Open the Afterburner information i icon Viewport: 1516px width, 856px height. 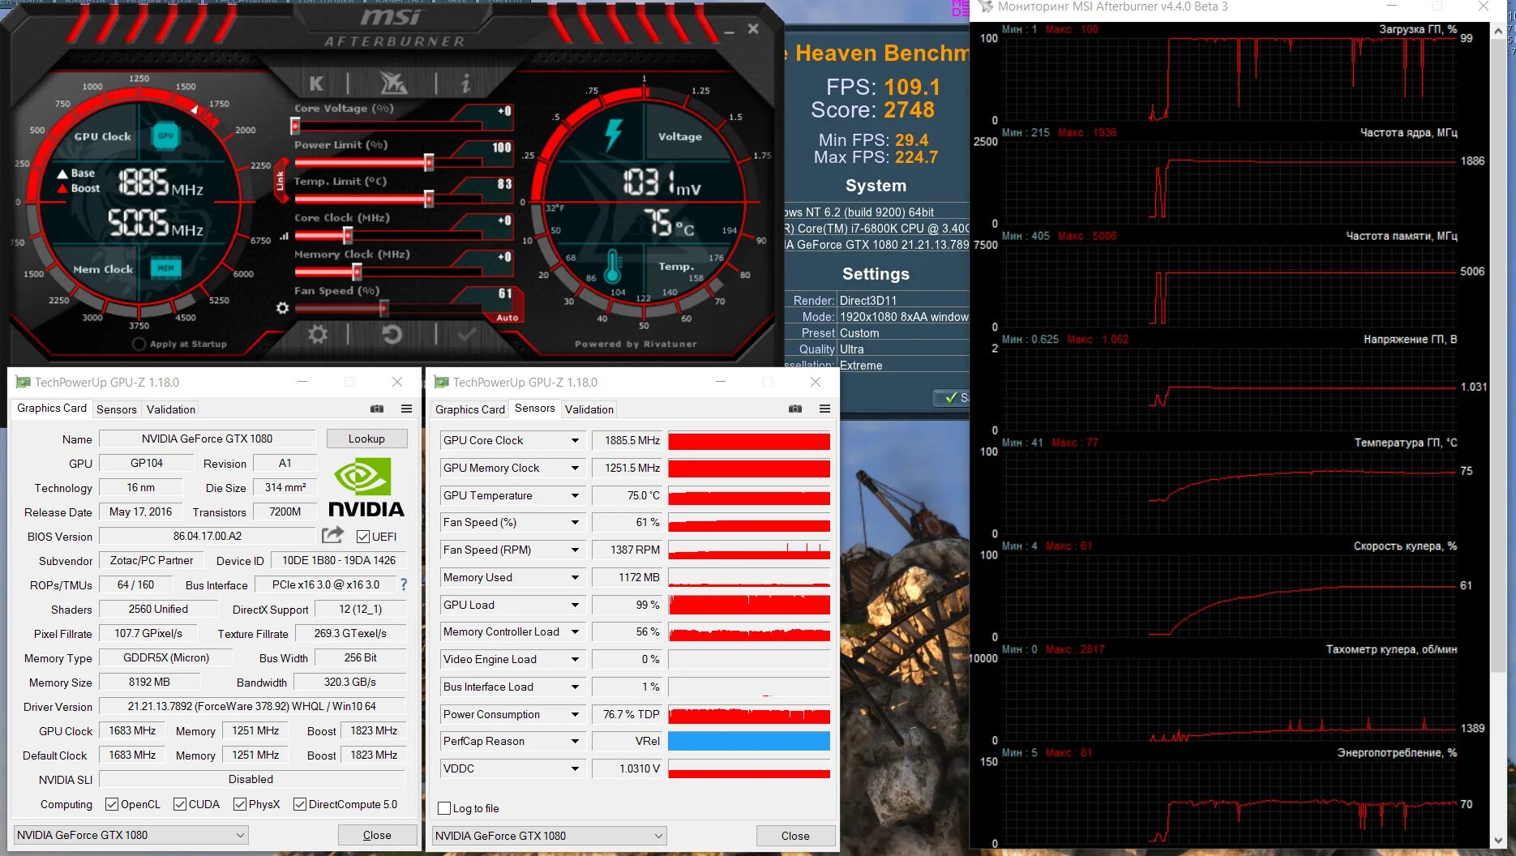click(x=465, y=83)
